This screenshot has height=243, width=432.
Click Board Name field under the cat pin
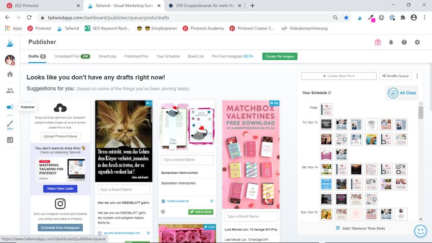pyautogui.click(x=124, y=190)
